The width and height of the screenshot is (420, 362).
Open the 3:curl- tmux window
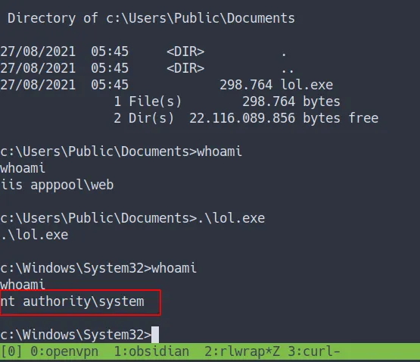314,351
